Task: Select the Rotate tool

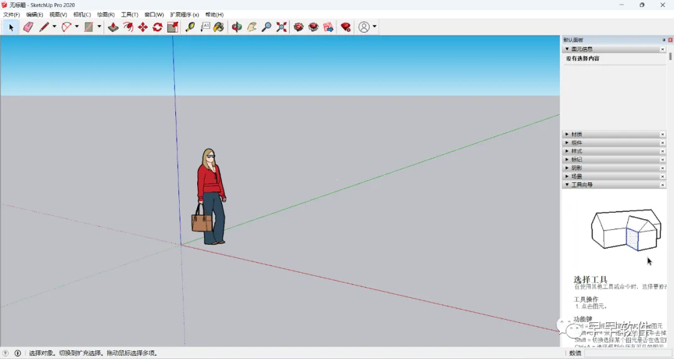Action: click(x=157, y=27)
